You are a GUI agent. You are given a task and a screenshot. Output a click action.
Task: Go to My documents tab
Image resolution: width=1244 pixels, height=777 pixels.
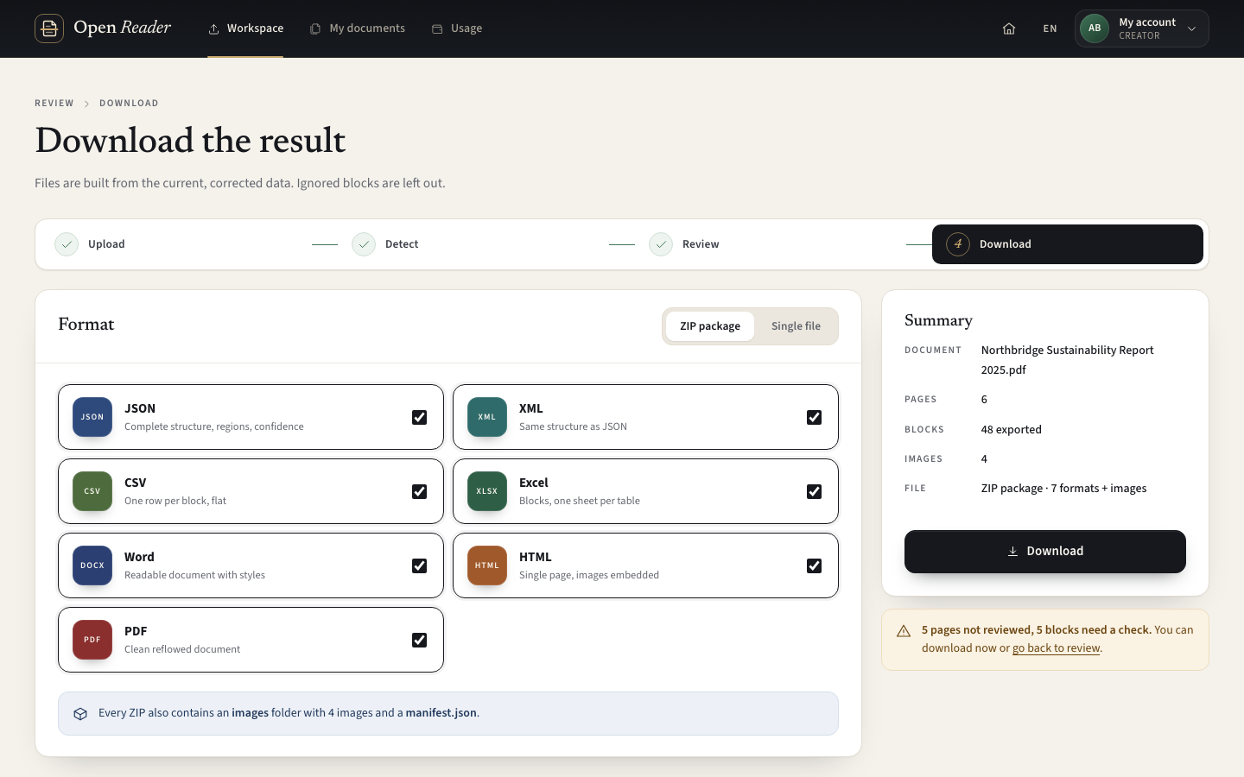[358, 28]
